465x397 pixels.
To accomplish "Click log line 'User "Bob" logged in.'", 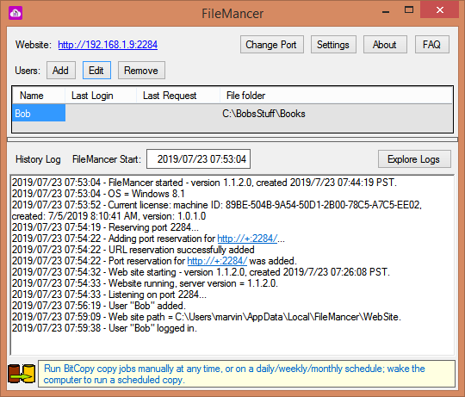I will pyautogui.click(x=104, y=328).
